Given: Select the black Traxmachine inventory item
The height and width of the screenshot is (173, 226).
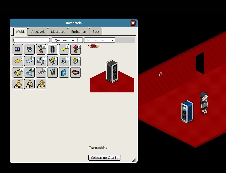Looking at the screenshot, I should point(52,49).
